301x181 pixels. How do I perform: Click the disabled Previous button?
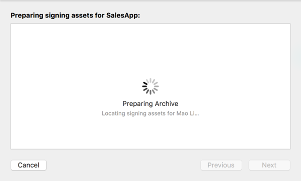tap(221, 165)
